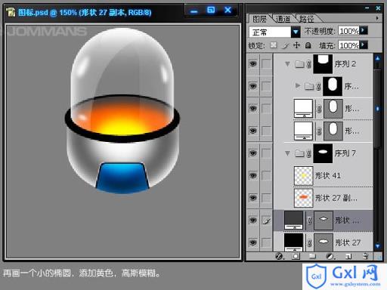
Task: Create a new layer icon
Action: [348, 256]
